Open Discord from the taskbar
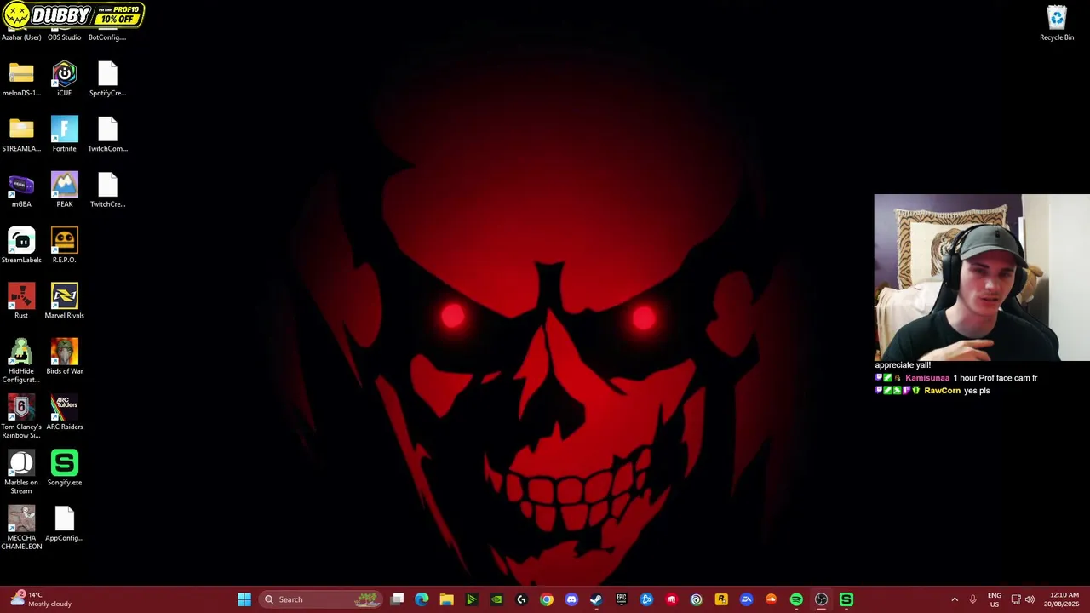1090x613 pixels. point(571,599)
